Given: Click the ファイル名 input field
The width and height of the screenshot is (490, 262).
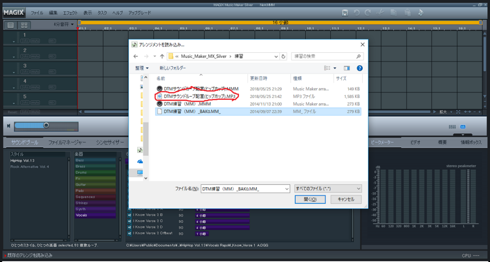Looking at the screenshot, I should pyautogui.click(x=245, y=189).
